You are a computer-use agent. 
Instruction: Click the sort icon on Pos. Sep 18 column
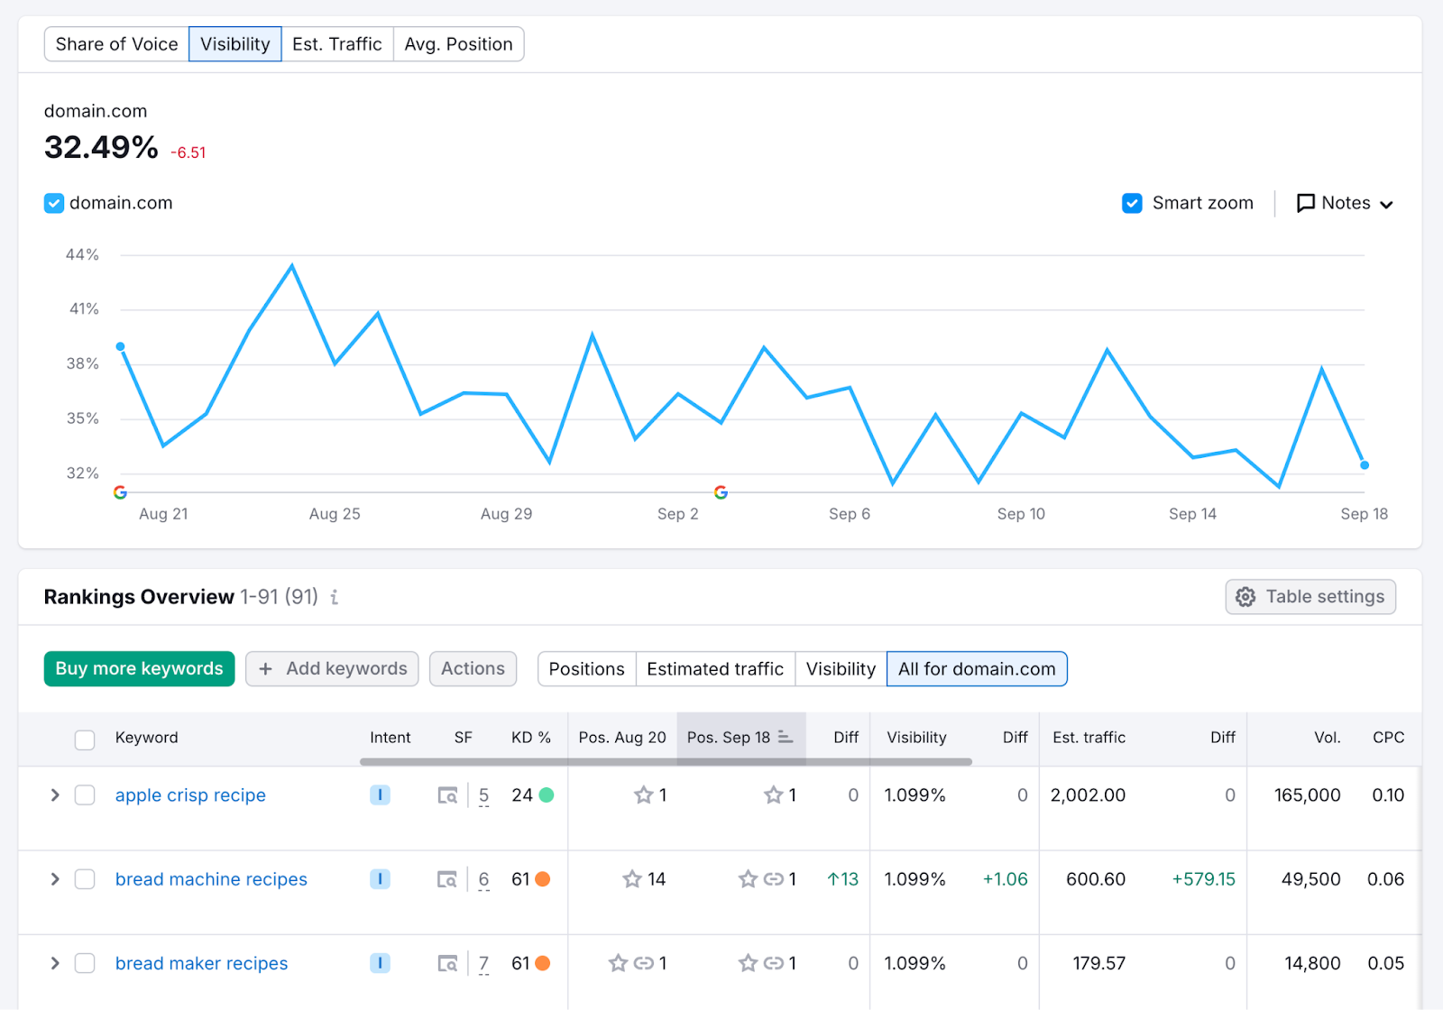click(x=784, y=738)
